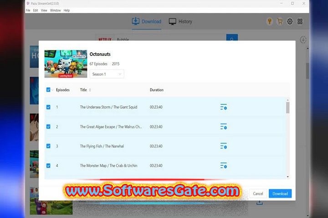Click the Cancel button

click(258, 193)
